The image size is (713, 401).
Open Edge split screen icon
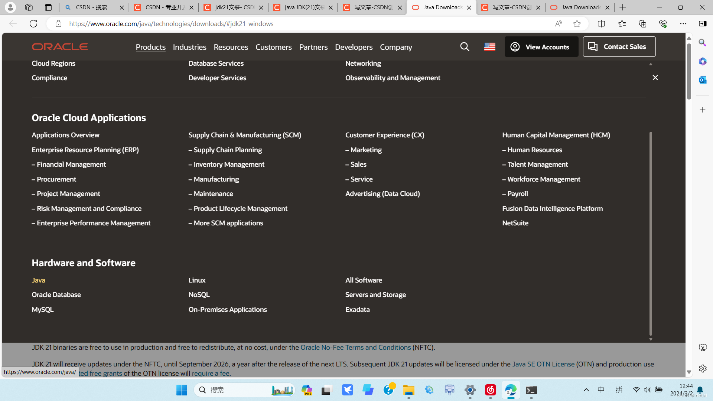click(601, 23)
